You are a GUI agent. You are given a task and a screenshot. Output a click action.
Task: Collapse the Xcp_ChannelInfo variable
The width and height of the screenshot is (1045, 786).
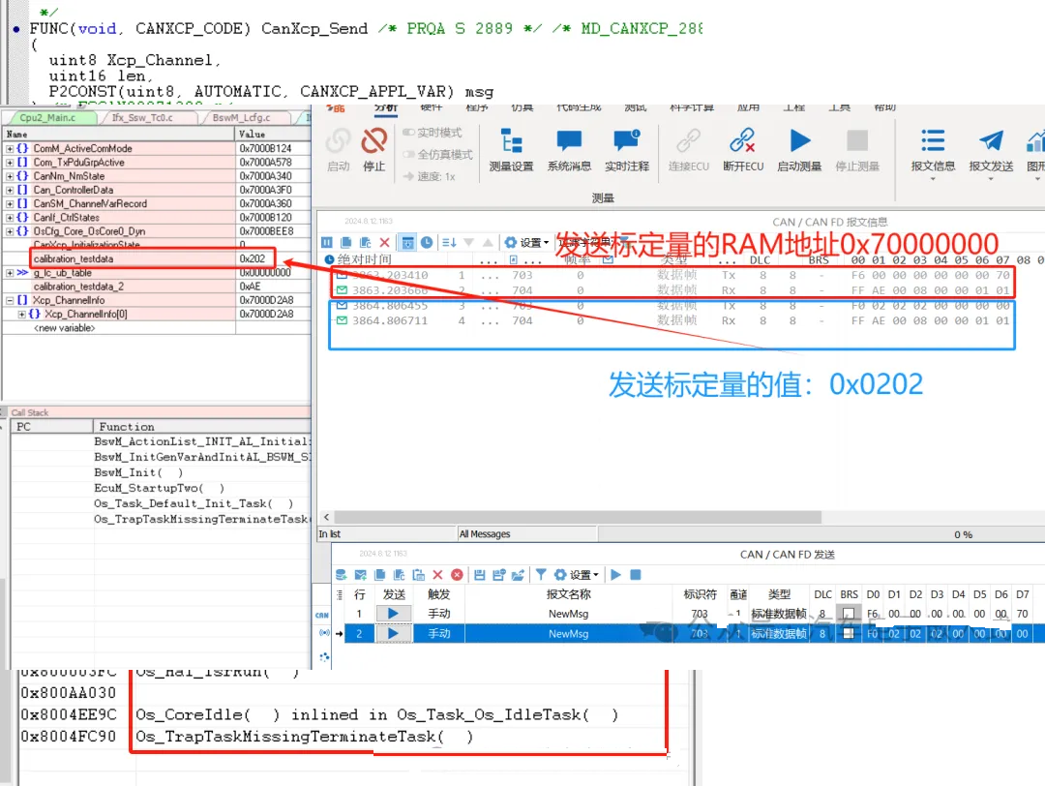point(10,301)
